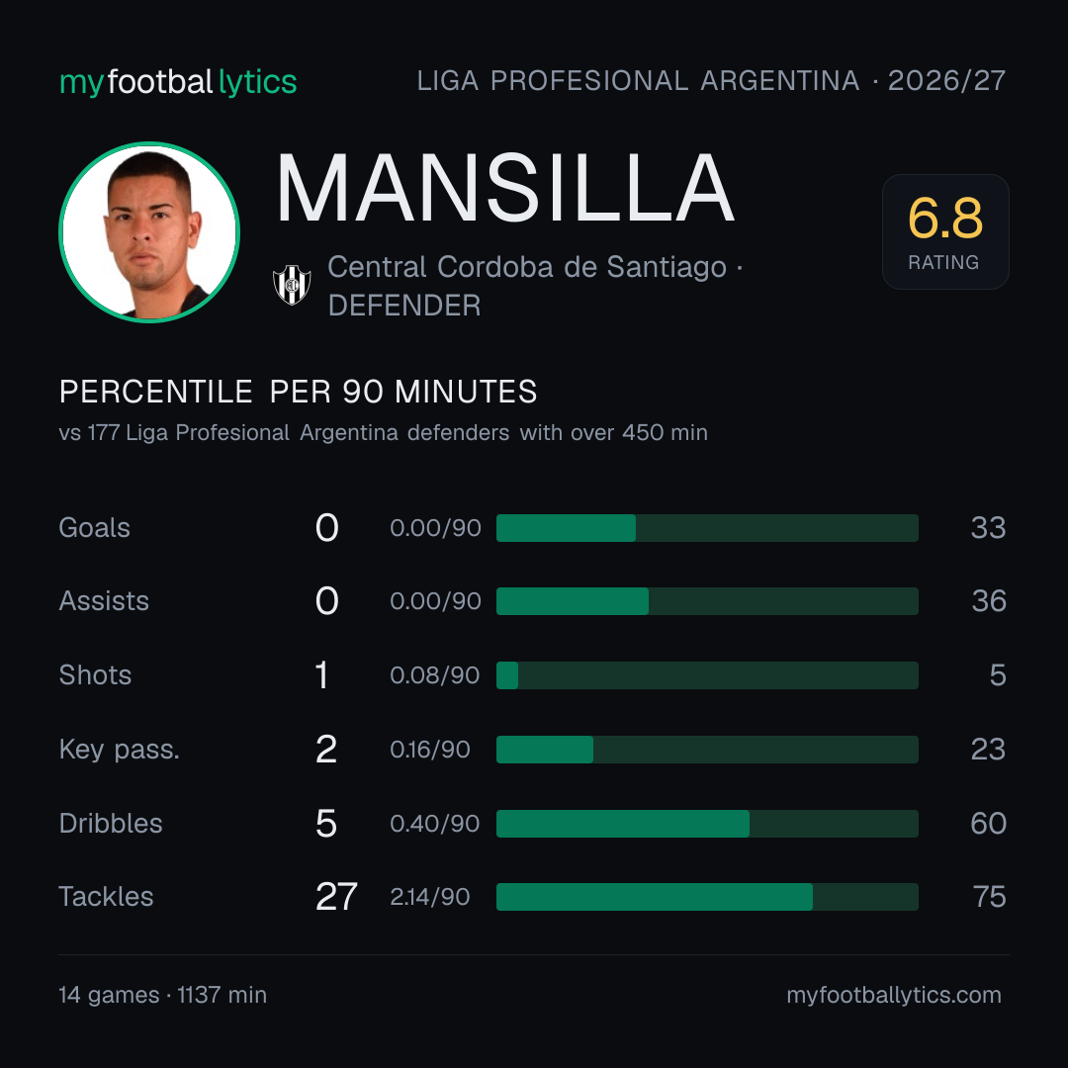Screen dimensions: 1068x1068
Task: Select the Dribbles 0.40/90 value
Action: click(x=434, y=824)
